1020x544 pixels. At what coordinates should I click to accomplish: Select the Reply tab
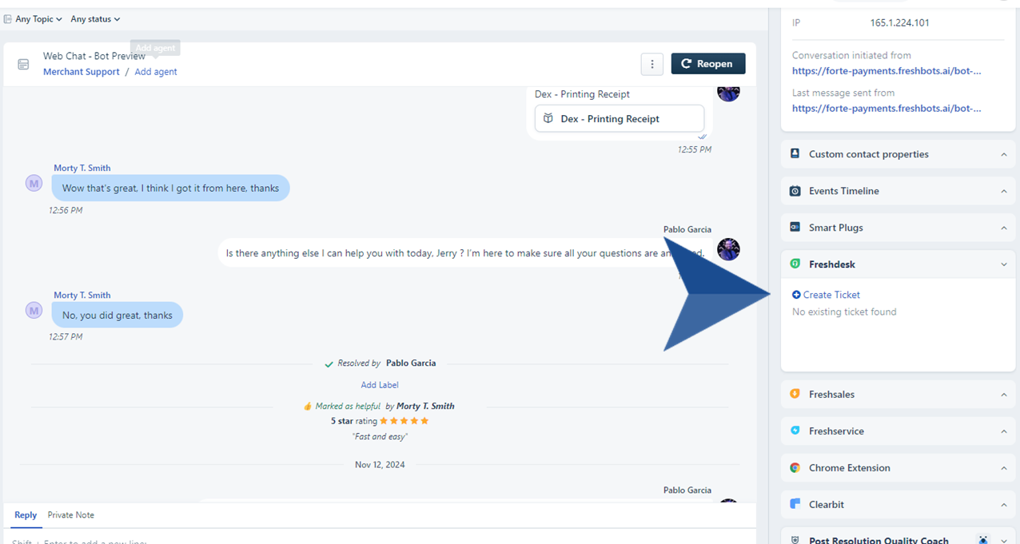(26, 515)
